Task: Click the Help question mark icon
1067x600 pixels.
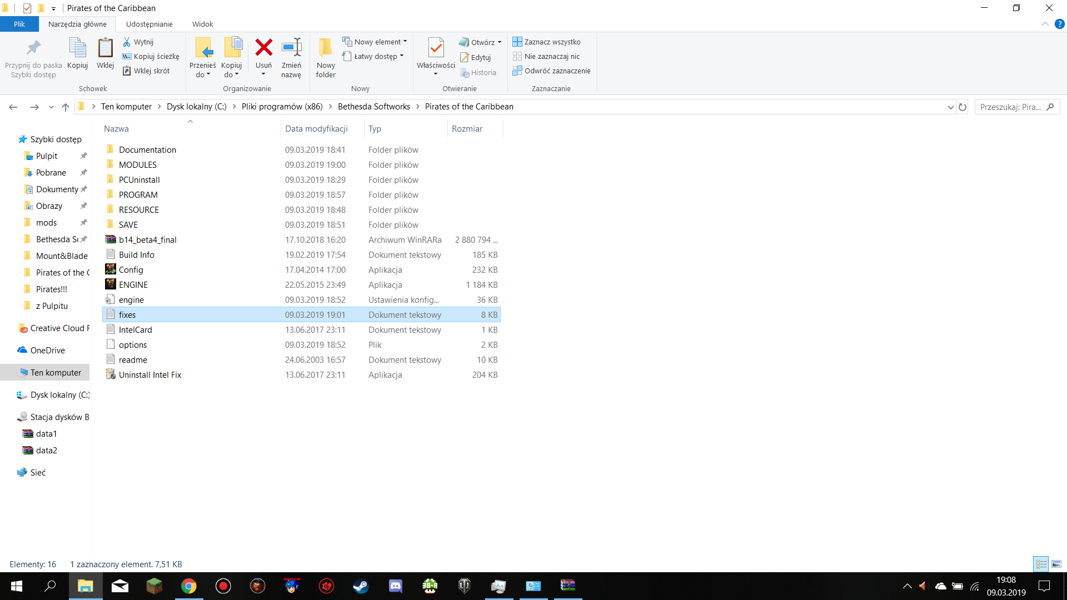Action: pyautogui.click(x=1060, y=24)
